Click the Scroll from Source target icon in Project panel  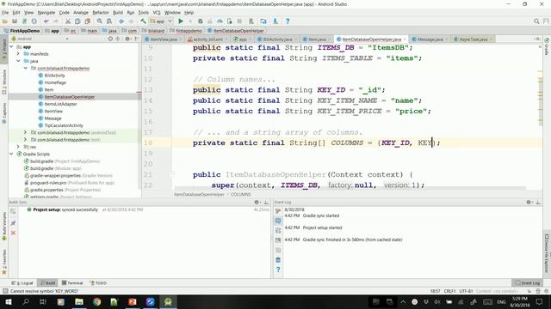pos(110,39)
